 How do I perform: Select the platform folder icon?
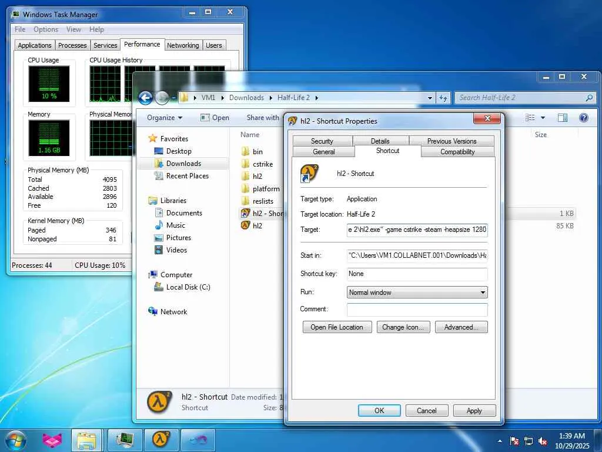click(x=245, y=188)
